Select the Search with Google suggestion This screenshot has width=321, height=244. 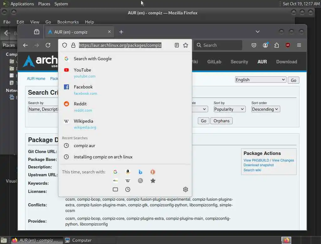coord(125,59)
